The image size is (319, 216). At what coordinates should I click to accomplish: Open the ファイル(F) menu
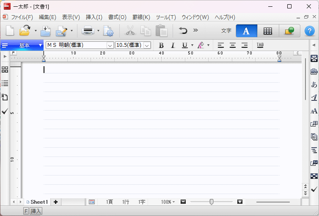point(22,17)
